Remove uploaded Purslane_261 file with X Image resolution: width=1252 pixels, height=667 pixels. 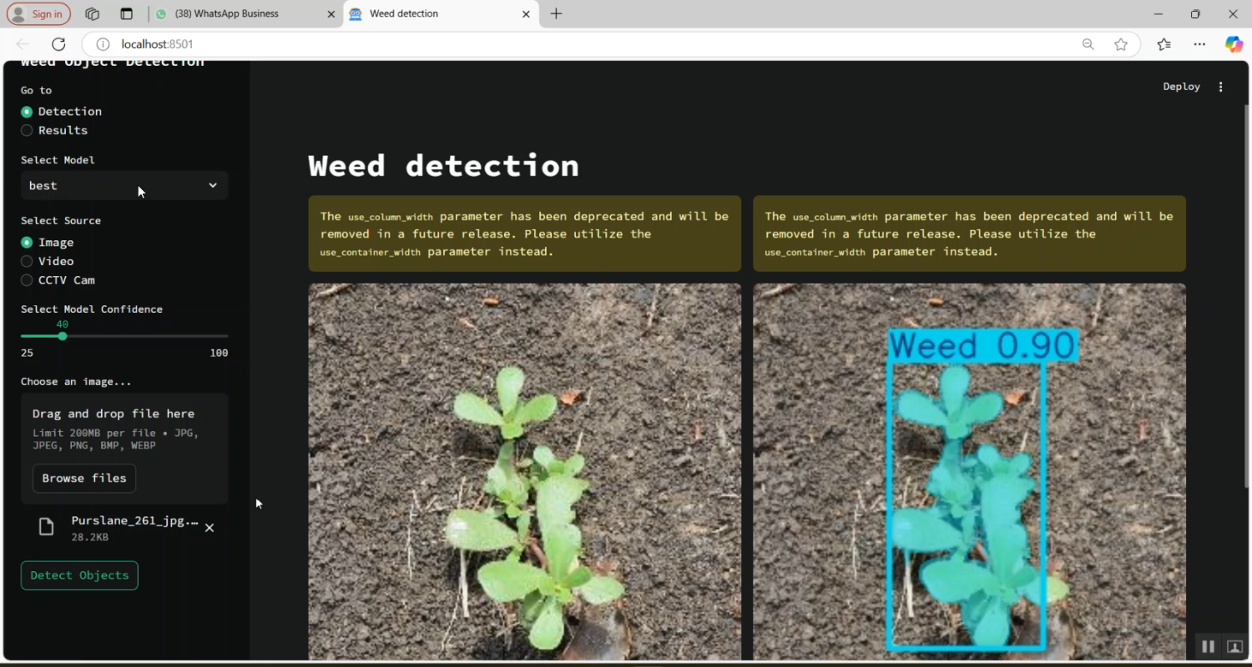point(210,528)
